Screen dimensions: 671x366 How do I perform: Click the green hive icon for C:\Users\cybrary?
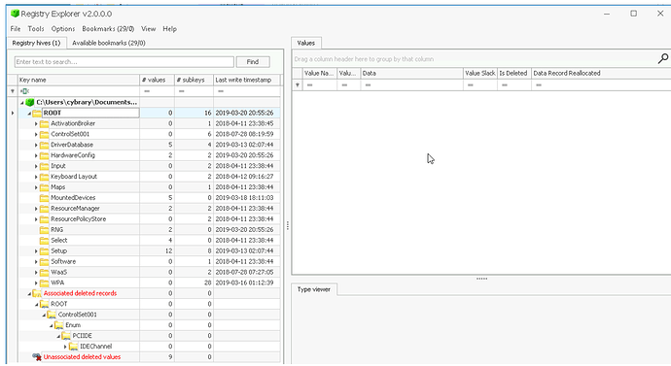[x=29, y=102]
